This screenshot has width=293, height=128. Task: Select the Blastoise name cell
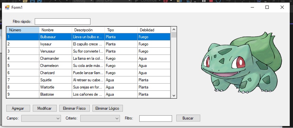(x=55, y=94)
